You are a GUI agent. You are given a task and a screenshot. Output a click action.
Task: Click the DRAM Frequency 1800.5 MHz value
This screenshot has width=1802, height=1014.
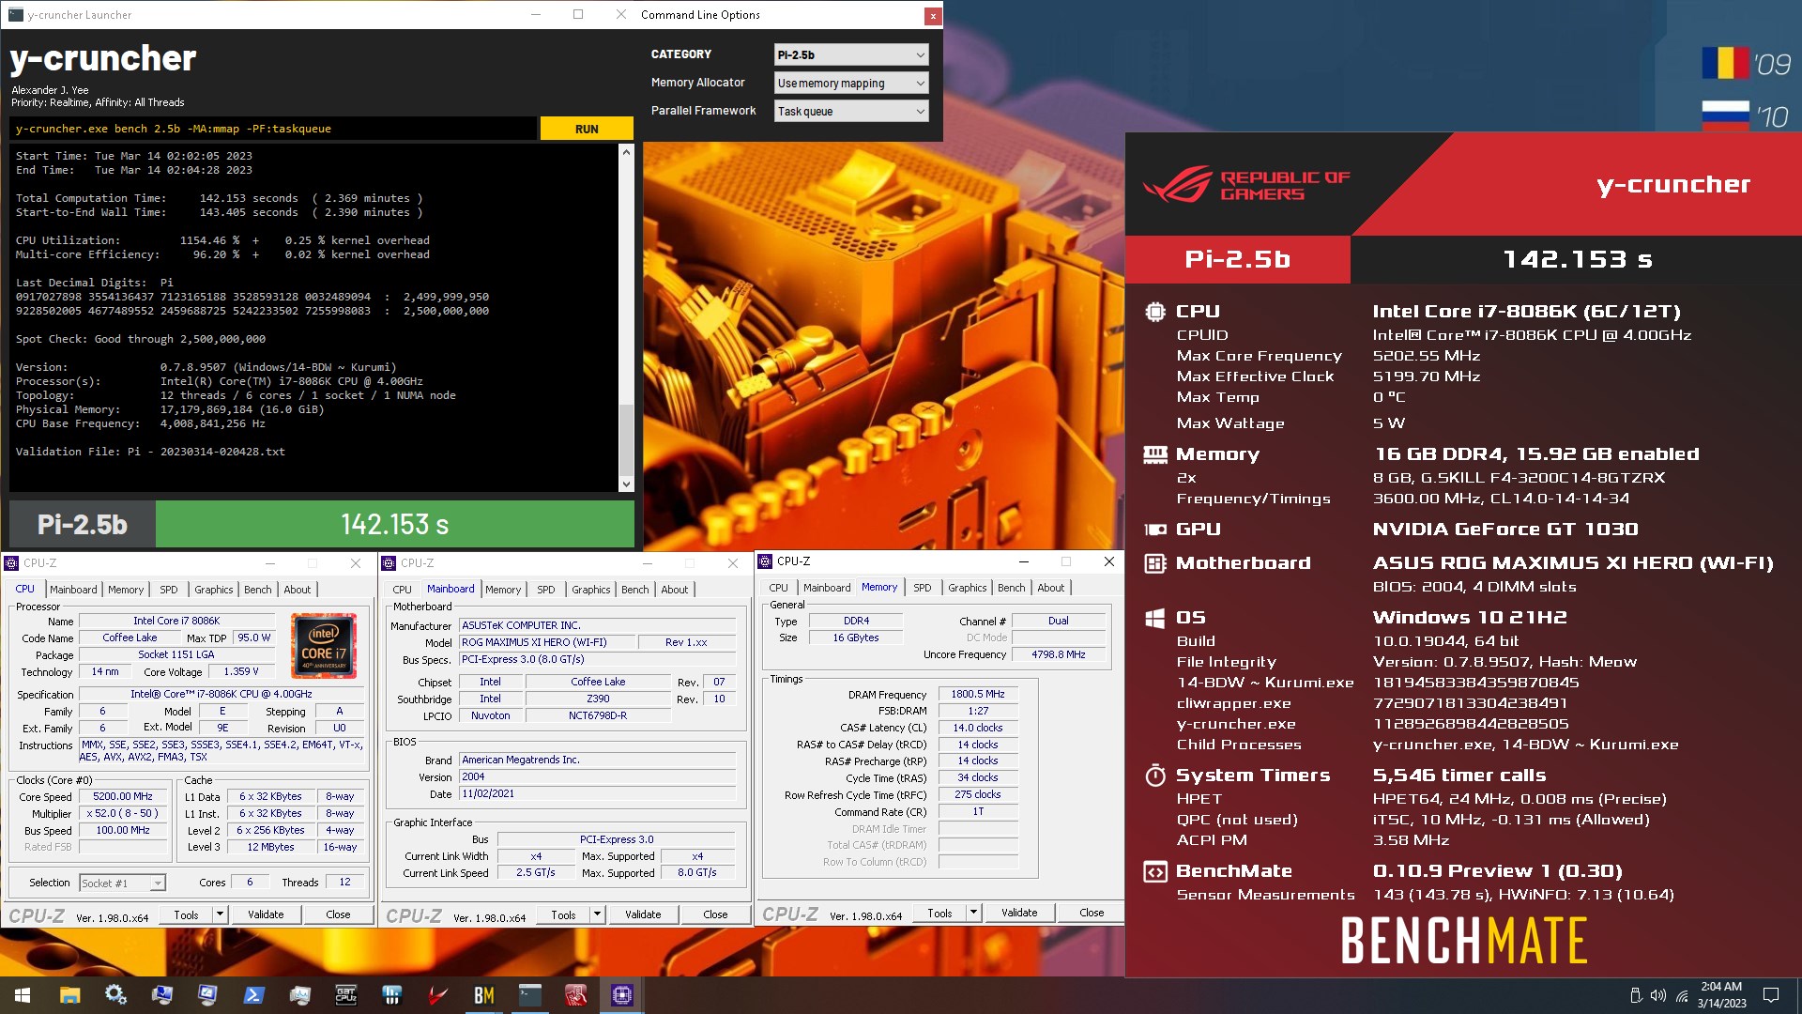coord(978,694)
